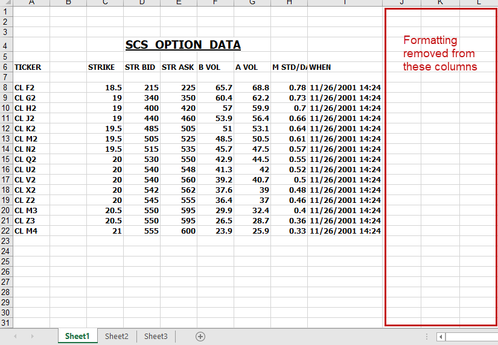The height and width of the screenshot is (345, 498).
Task: Select strike value 21 for CL M4
Action: point(105,231)
